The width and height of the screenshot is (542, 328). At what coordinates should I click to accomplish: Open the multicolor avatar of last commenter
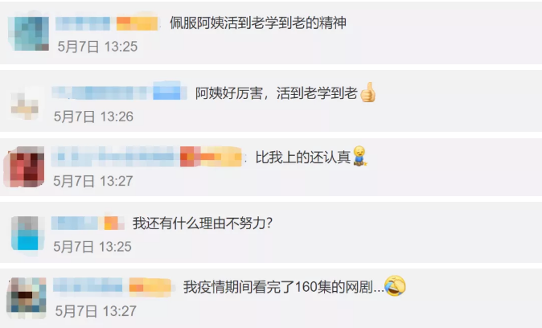tap(27, 297)
